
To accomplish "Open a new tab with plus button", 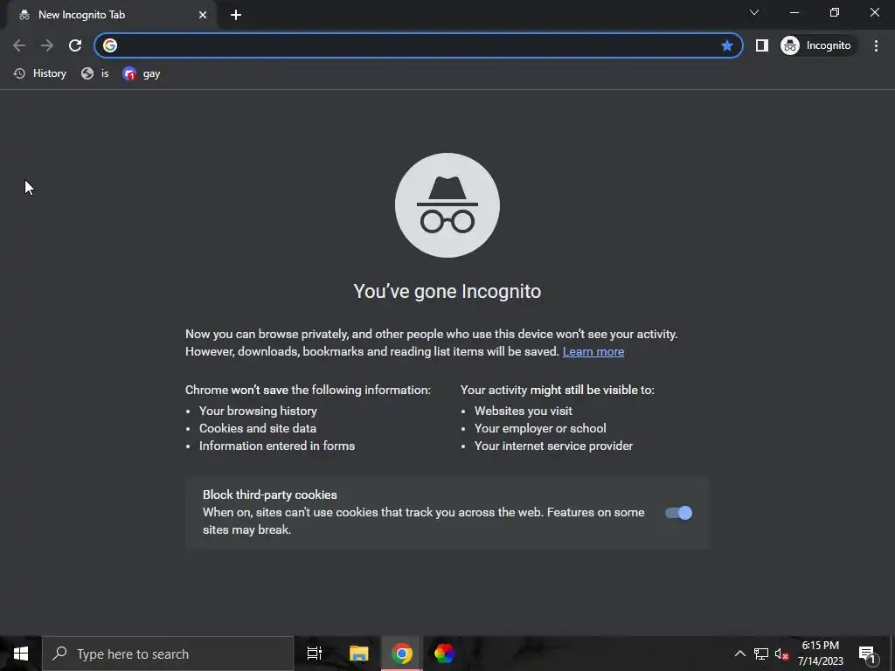I will click(236, 15).
